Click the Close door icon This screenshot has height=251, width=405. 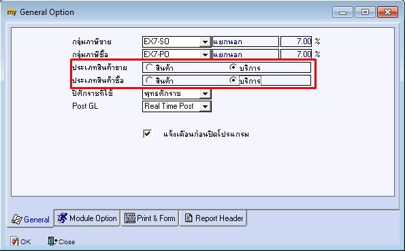coord(52,241)
